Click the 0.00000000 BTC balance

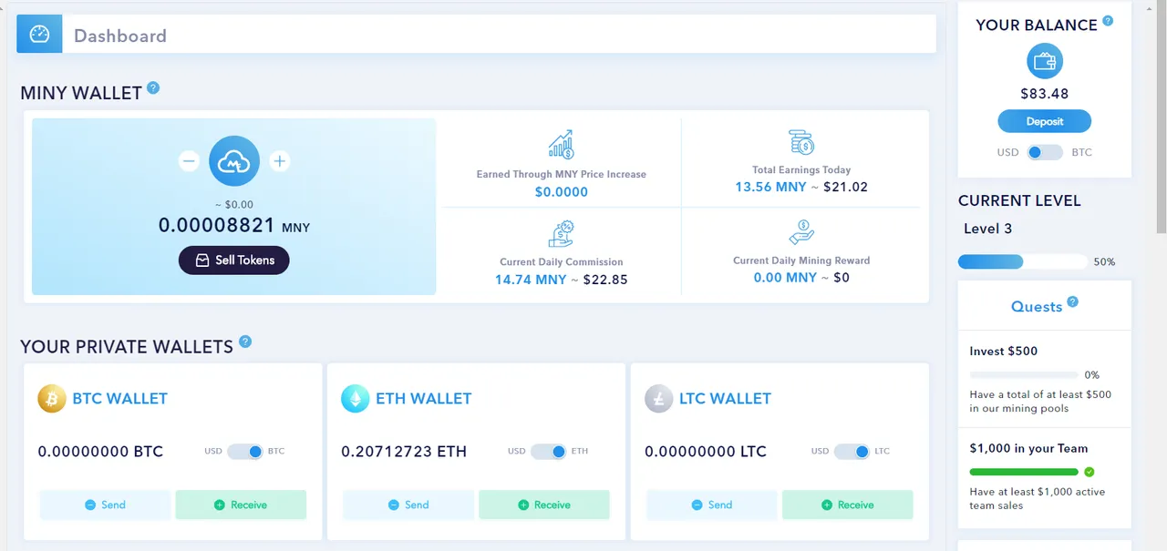pyautogui.click(x=100, y=452)
